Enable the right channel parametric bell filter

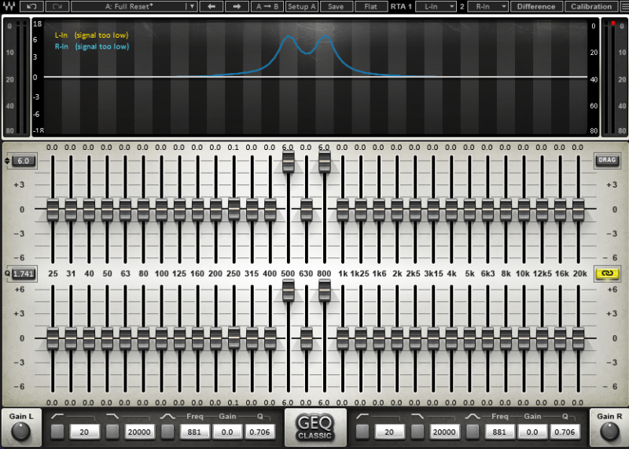[x=473, y=431]
